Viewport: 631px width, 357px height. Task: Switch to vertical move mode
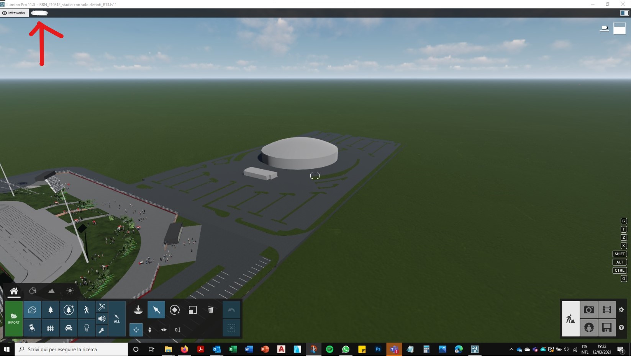(150, 329)
